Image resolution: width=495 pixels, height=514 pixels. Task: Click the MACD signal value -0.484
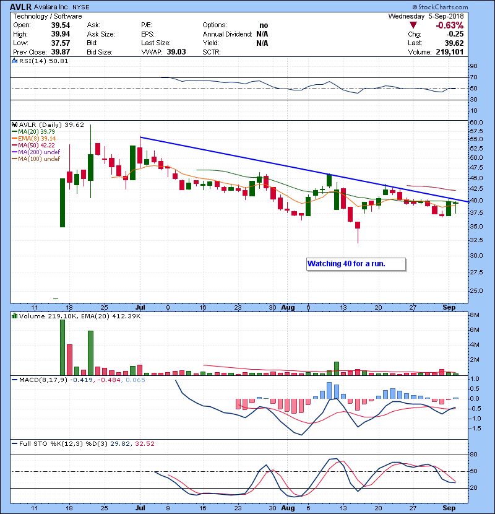tap(109, 380)
